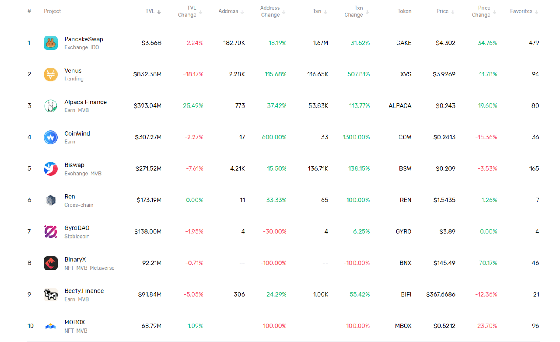The width and height of the screenshot is (560, 342).
Task: Select the GYRO token cell
Action: click(403, 232)
